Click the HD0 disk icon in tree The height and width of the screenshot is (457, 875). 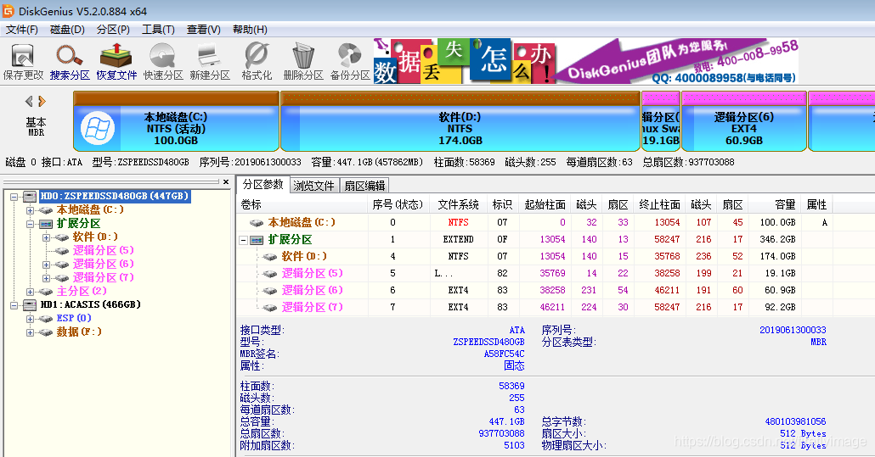30,196
